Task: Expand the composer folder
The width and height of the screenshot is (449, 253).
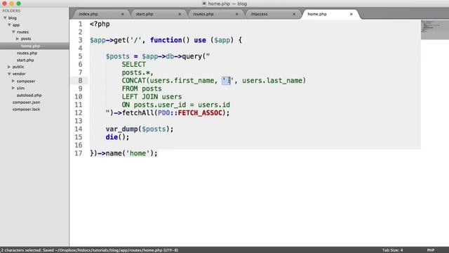Action: click(13, 81)
